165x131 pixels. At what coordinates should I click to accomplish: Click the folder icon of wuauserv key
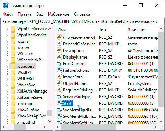click(x=13, y=66)
